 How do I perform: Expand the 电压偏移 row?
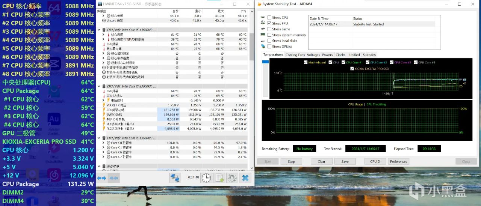[103, 101]
